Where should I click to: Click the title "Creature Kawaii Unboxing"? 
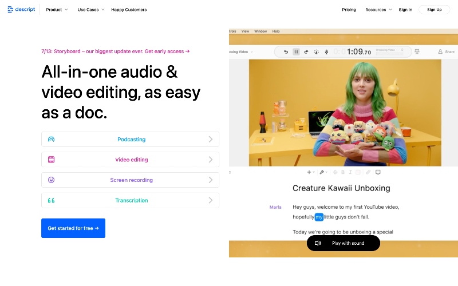[x=341, y=188]
